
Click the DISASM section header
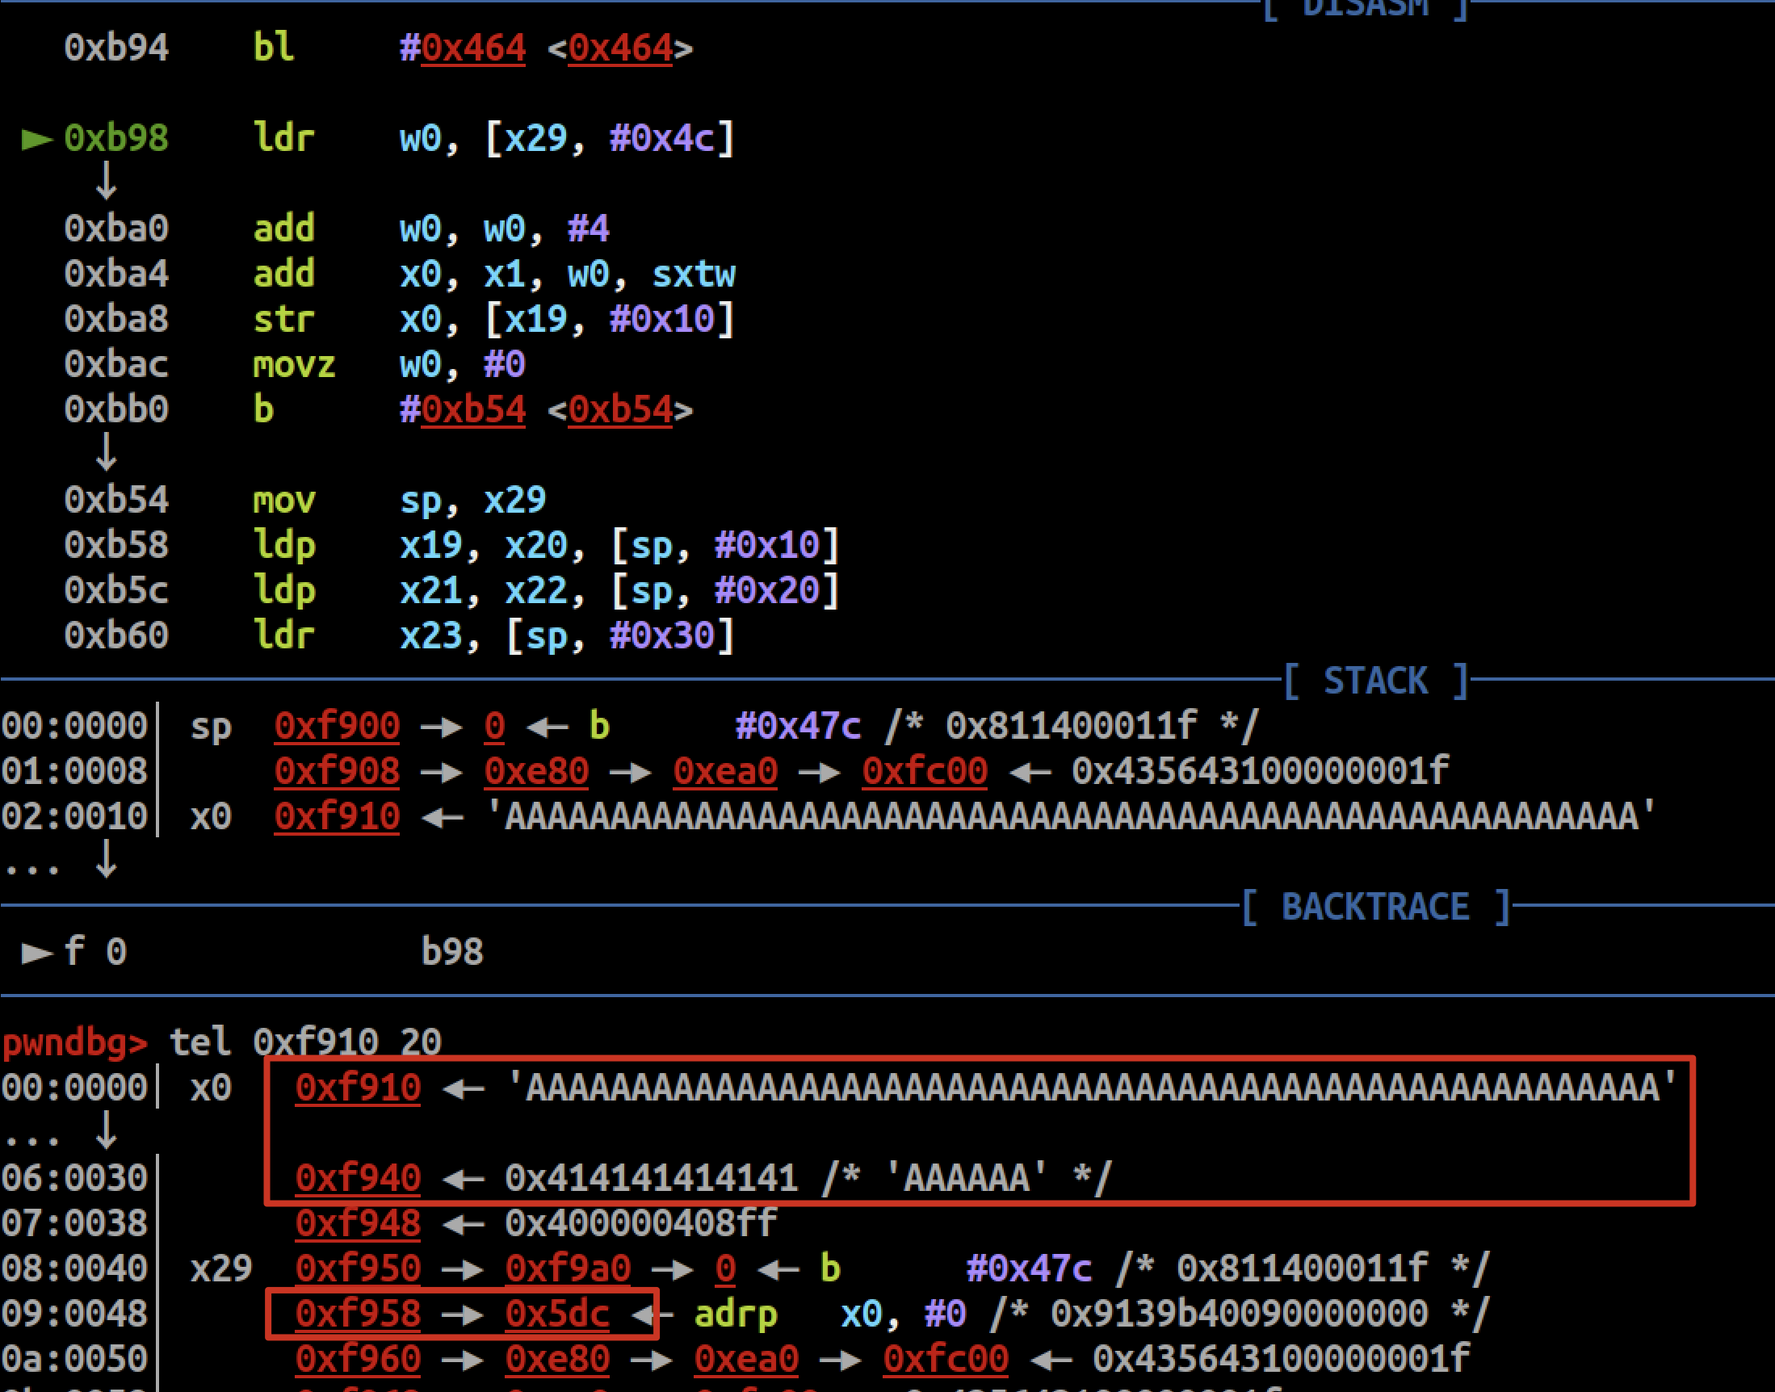[x=1365, y=8]
